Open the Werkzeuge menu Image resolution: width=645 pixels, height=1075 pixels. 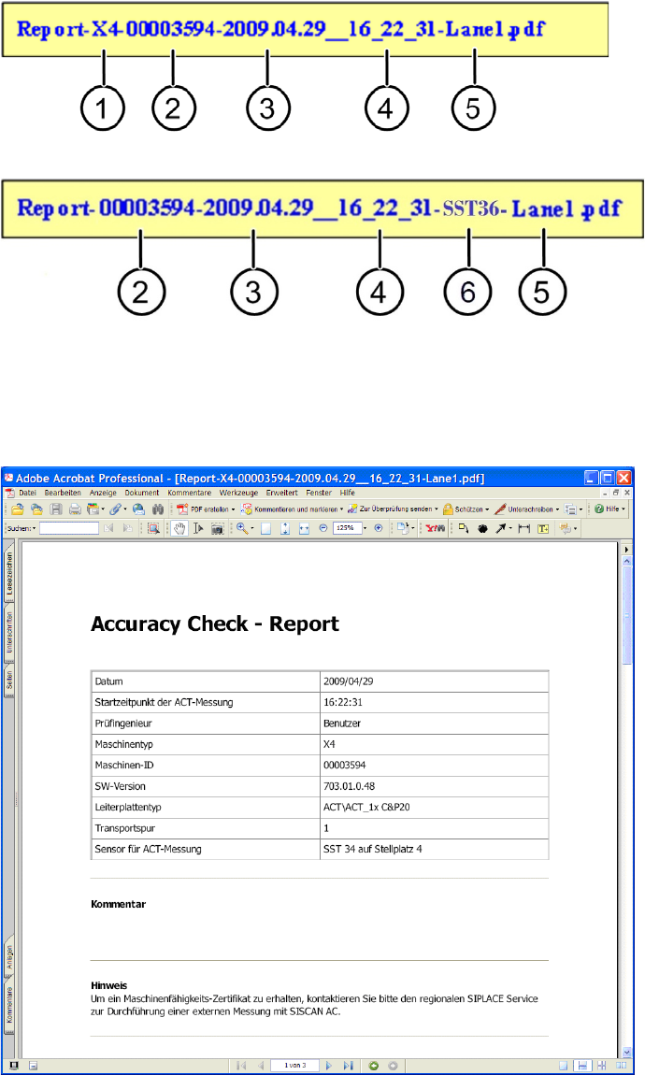[238, 493]
